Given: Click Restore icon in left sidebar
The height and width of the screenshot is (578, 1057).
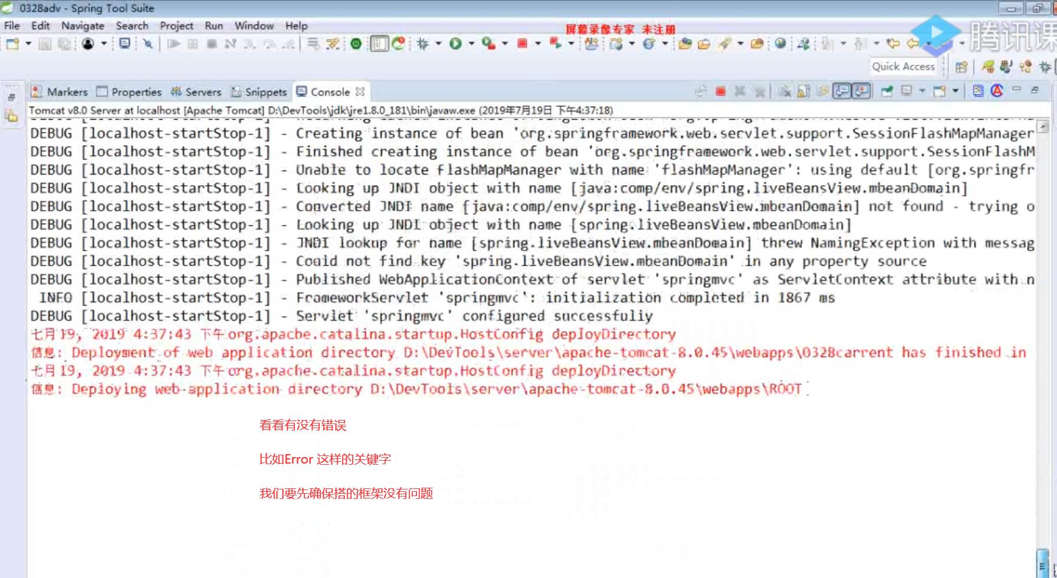Looking at the screenshot, I should pyautogui.click(x=12, y=97).
